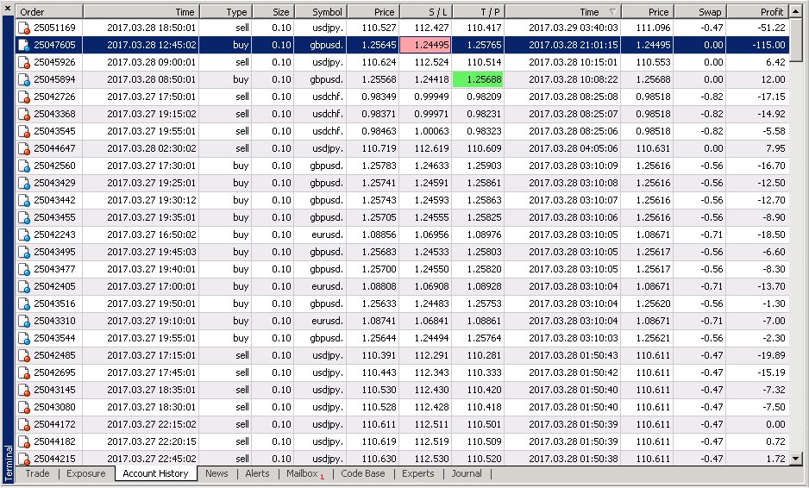Click the order icon for order 25042485
809x488 pixels.
click(x=24, y=355)
